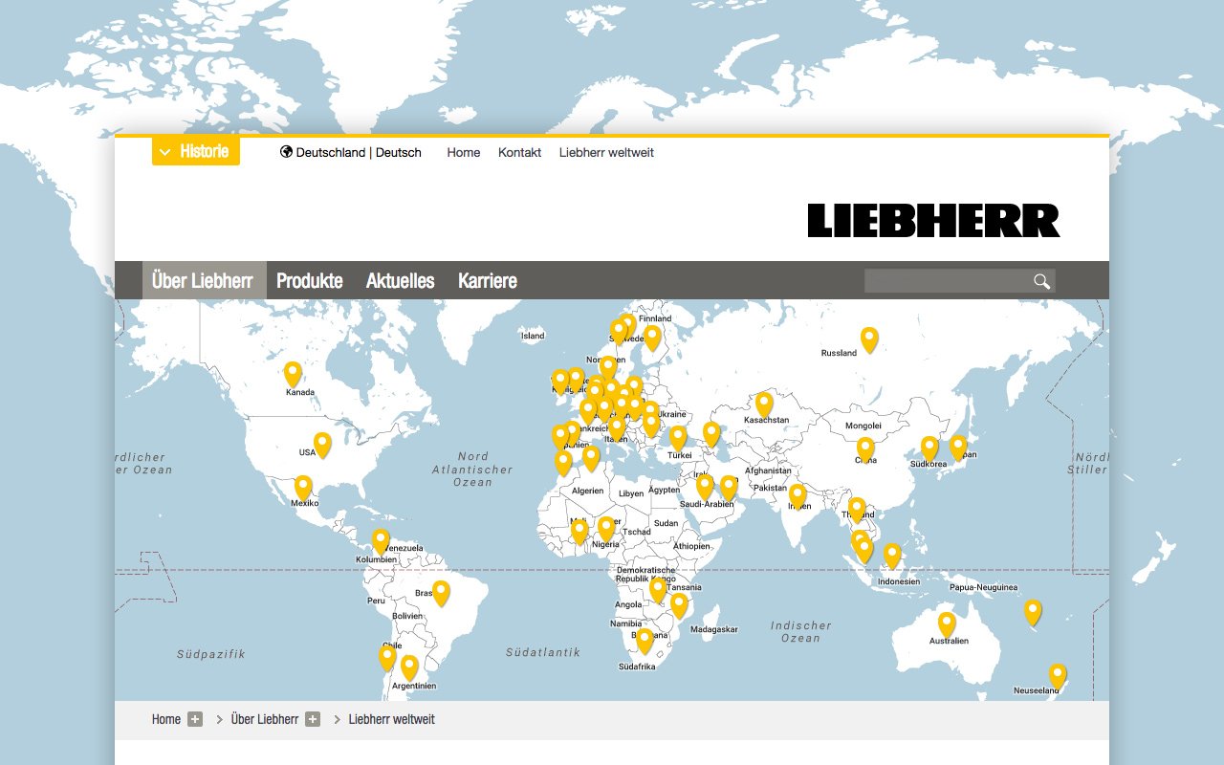Viewport: 1224px width, 765px height.
Task: Select the map pin over Tansania
Action: [x=679, y=605]
